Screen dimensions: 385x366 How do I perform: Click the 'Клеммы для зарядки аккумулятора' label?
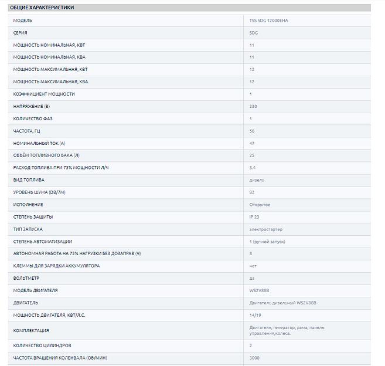(x=56, y=266)
